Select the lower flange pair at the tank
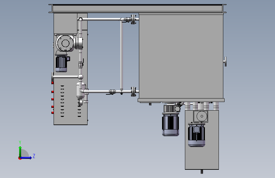This screenshot has height=178, width=275. tap(134, 92)
